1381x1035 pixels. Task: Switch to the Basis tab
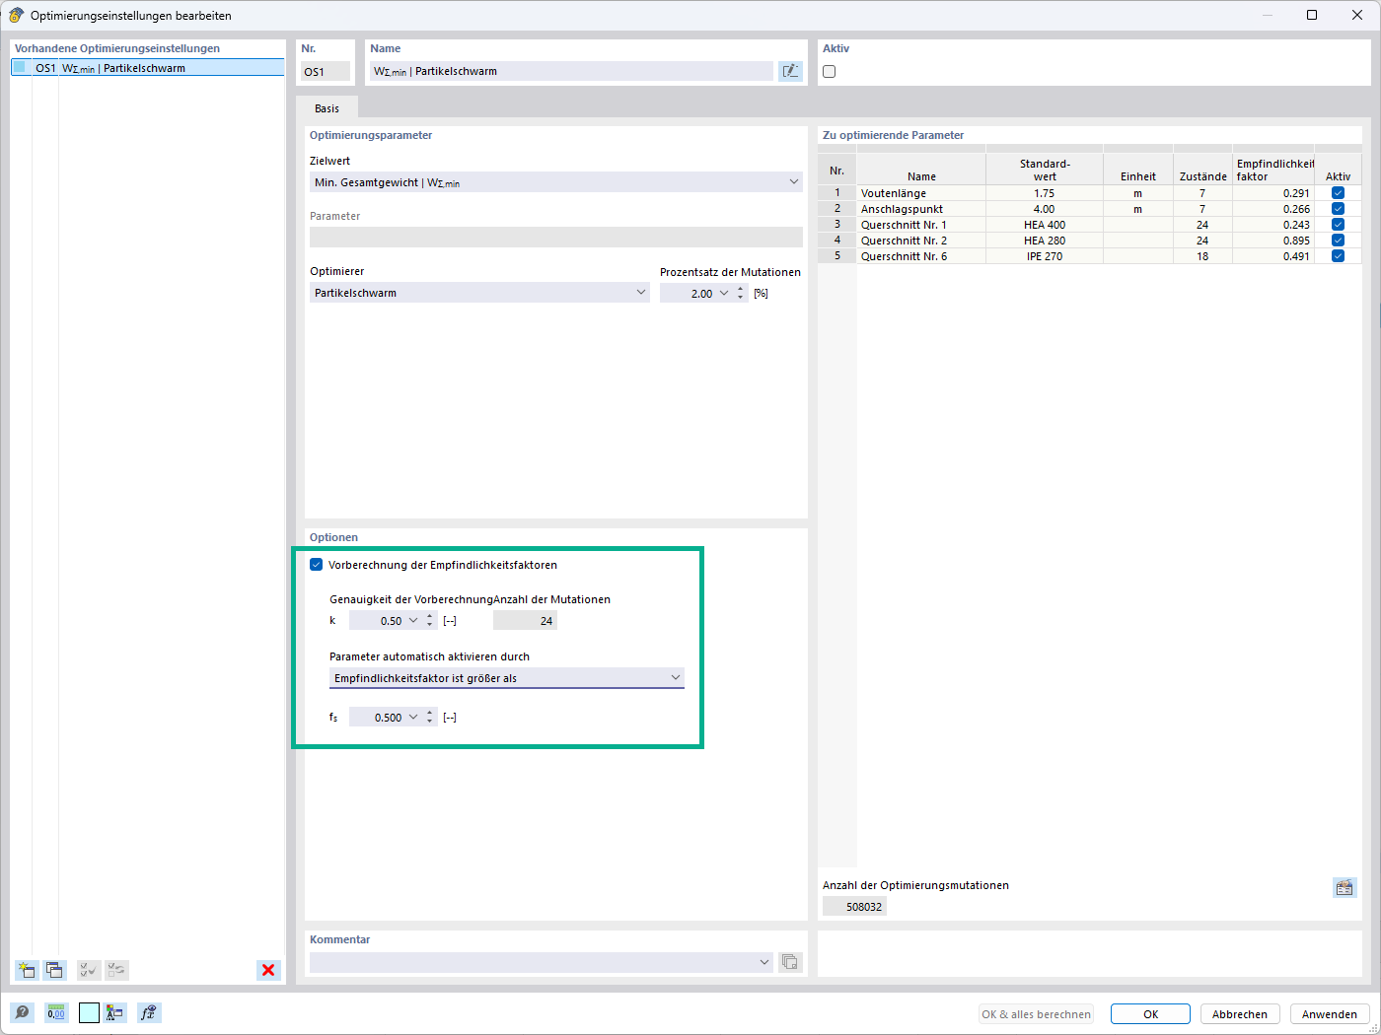coord(327,108)
